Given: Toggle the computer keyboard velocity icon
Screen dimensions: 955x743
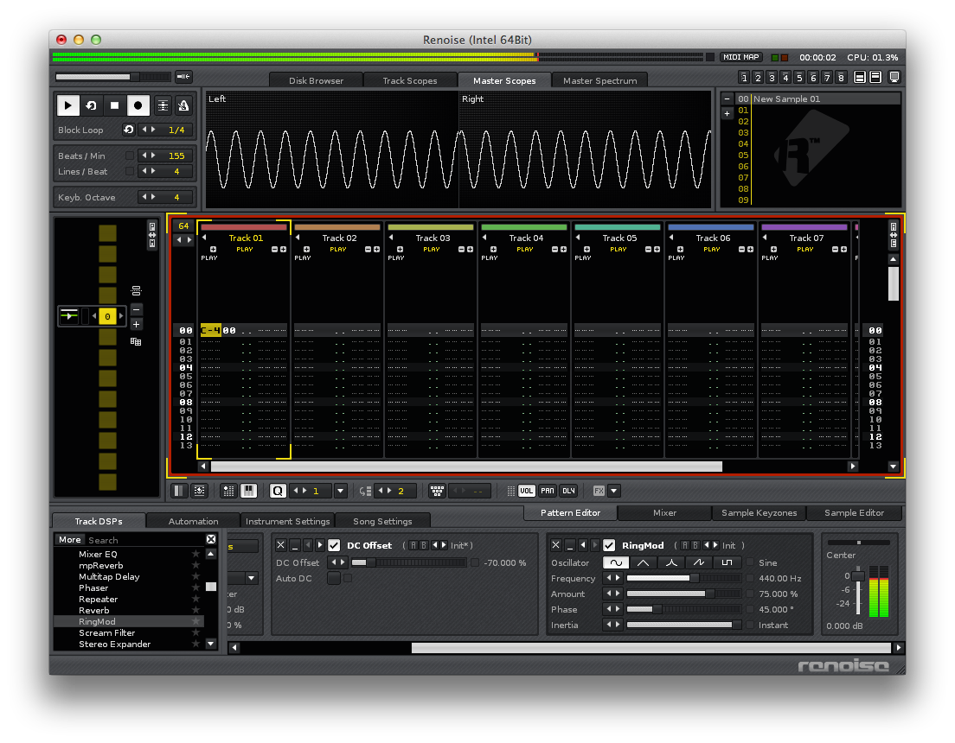Looking at the screenshot, I should tap(437, 491).
